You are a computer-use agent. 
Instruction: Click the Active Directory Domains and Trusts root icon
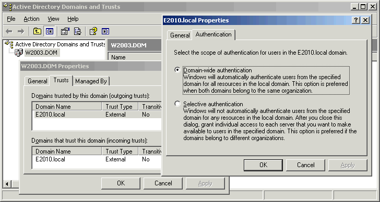9,44
